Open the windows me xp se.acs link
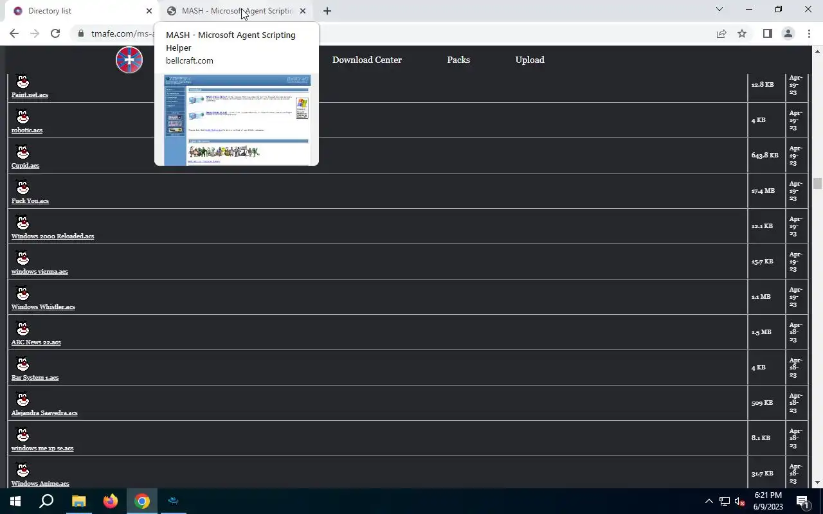This screenshot has width=823, height=514. pyautogui.click(x=42, y=448)
